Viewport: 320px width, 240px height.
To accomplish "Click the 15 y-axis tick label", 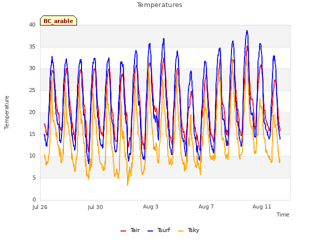I will coord(32,134).
